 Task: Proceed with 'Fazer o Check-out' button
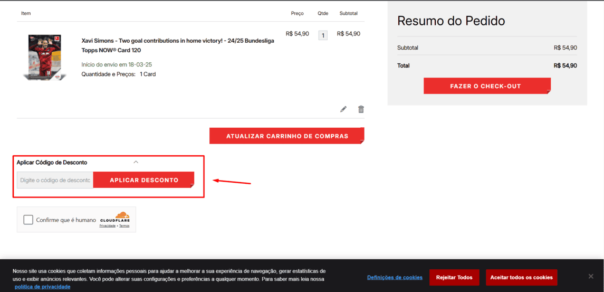486,86
